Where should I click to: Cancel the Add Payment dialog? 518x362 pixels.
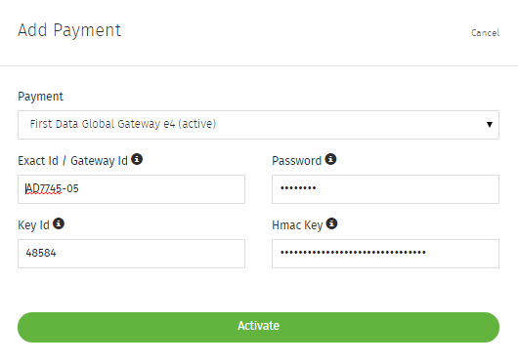485,33
